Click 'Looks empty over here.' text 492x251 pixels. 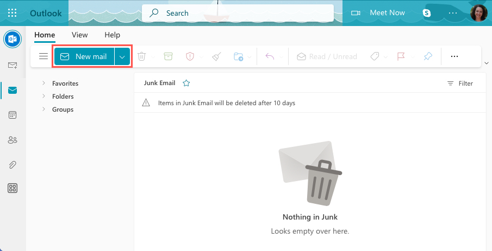tap(310, 231)
